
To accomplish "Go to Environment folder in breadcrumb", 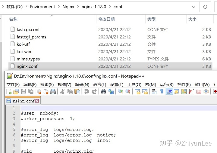I will (x=42, y=7).
